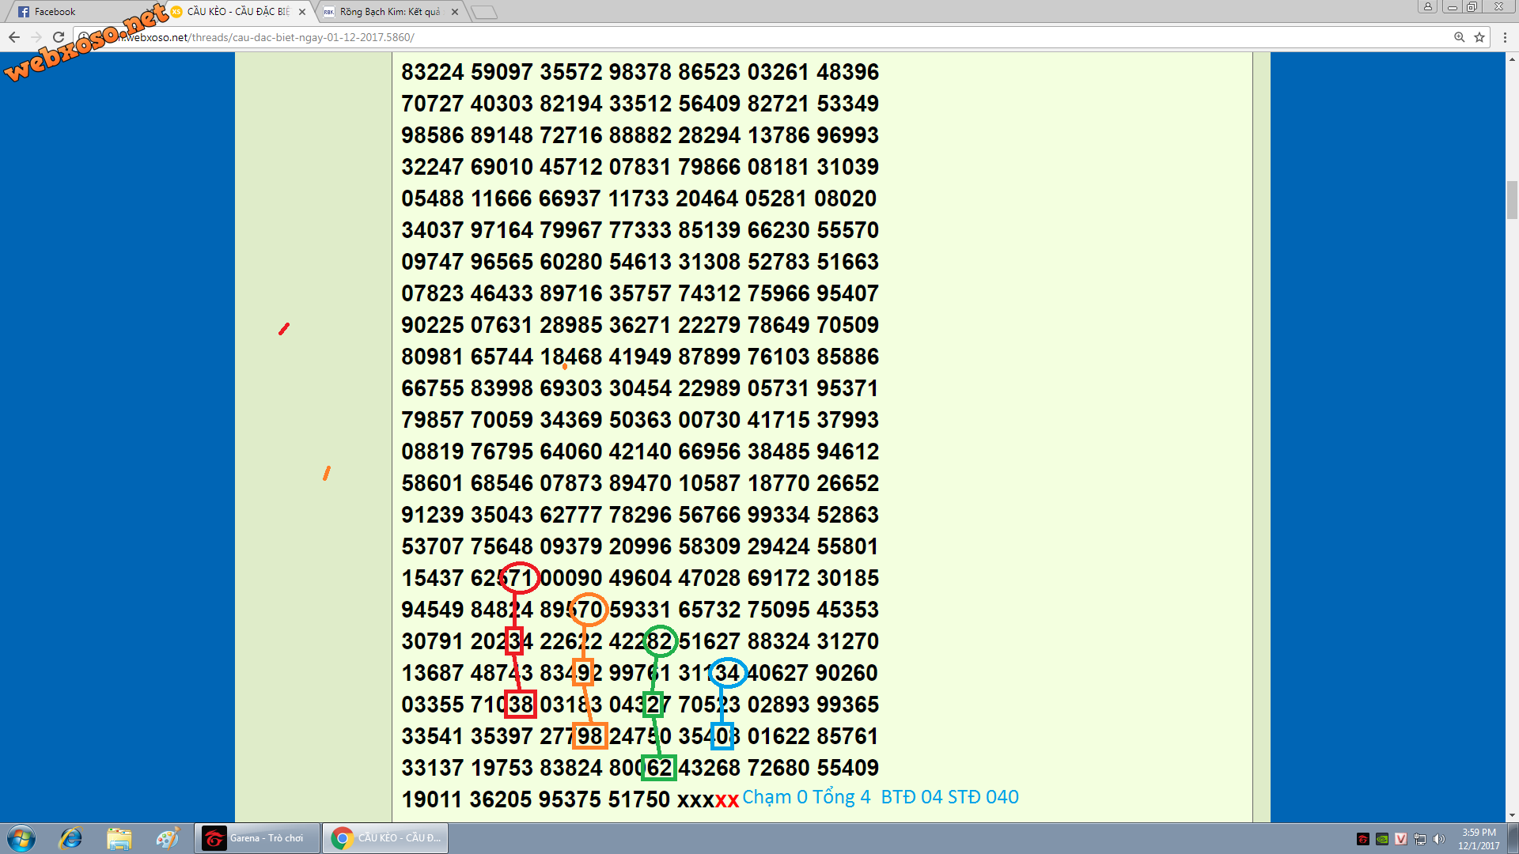
Task: Click the number 66755
Action: pyautogui.click(x=433, y=388)
